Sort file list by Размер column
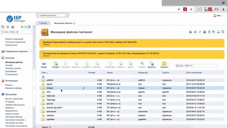This screenshot has width=228, height=128. [92, 73]
